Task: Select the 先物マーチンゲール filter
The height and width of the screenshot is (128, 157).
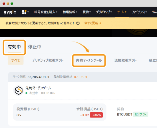Action: pyautogui.click(x=89, y=60)
